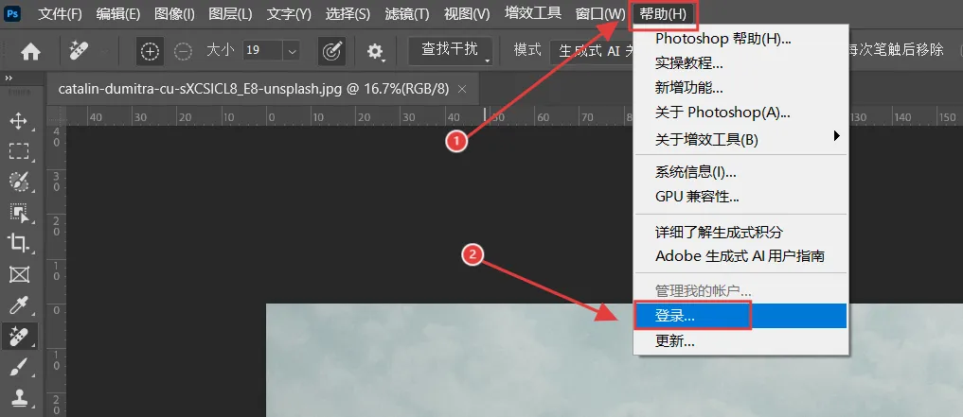Open the 编辑(E) menu
The image size is (963, 417).
click(x=118, y=13)
